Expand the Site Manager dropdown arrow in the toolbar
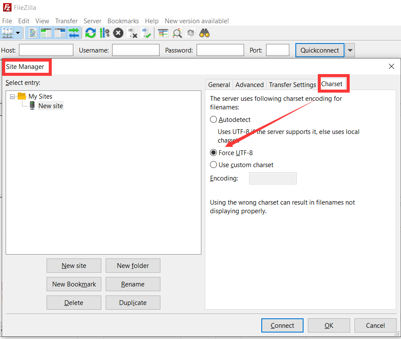Image resolution: width=401 pixels, height=339 pixels. click(18, 33)
